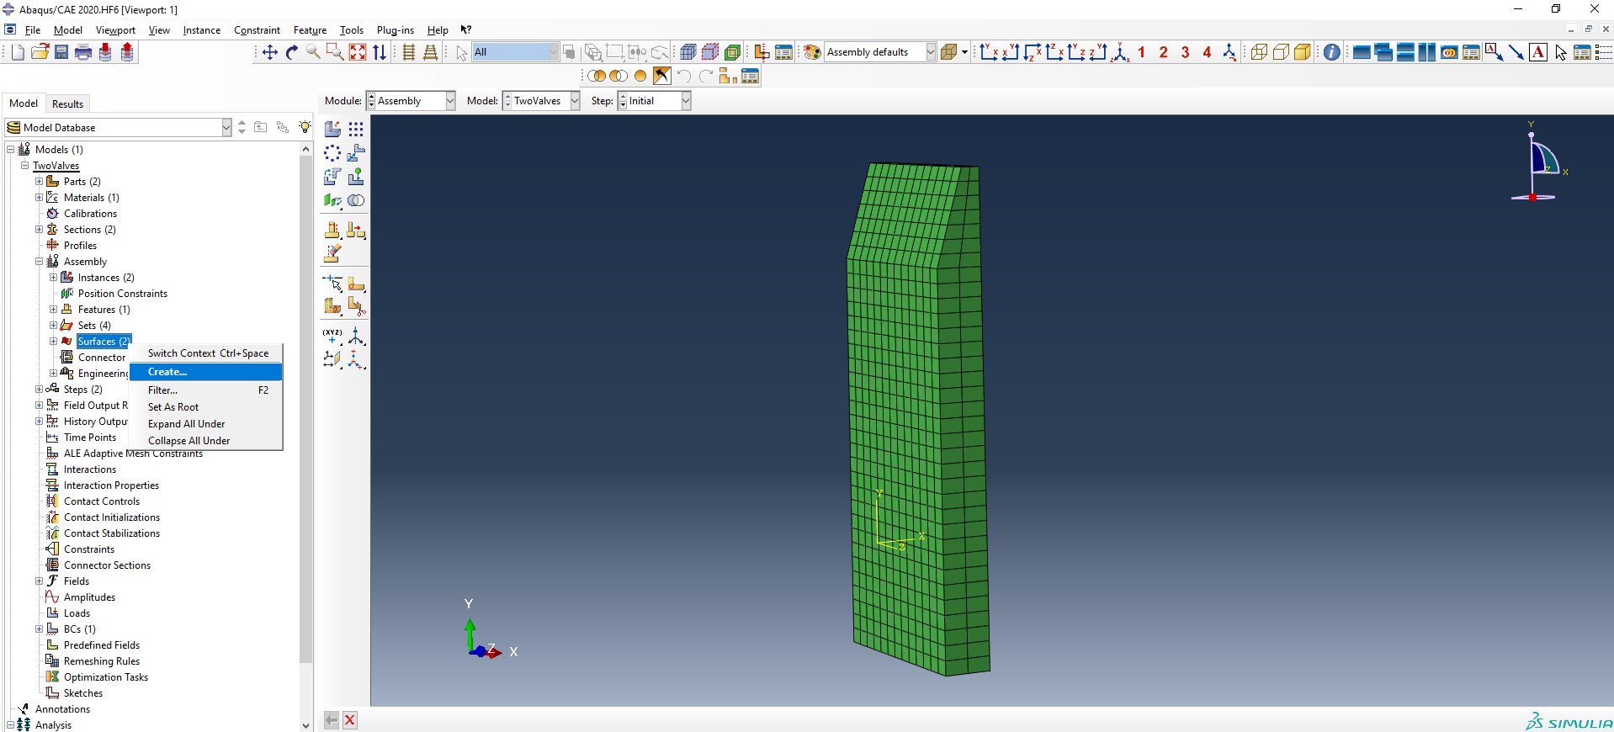1614x732 pixels.
Task: Save the model database
Action: [61, 52]
